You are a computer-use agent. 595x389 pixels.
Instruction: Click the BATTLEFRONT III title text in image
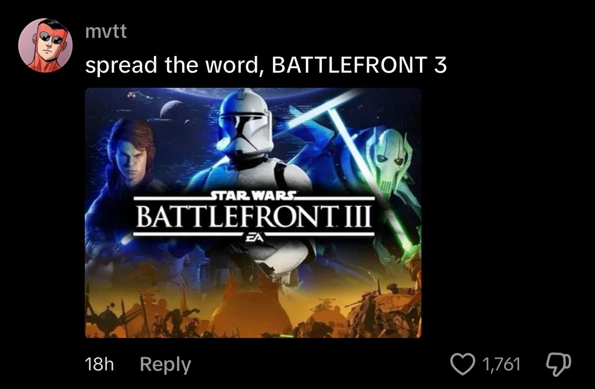253,216
